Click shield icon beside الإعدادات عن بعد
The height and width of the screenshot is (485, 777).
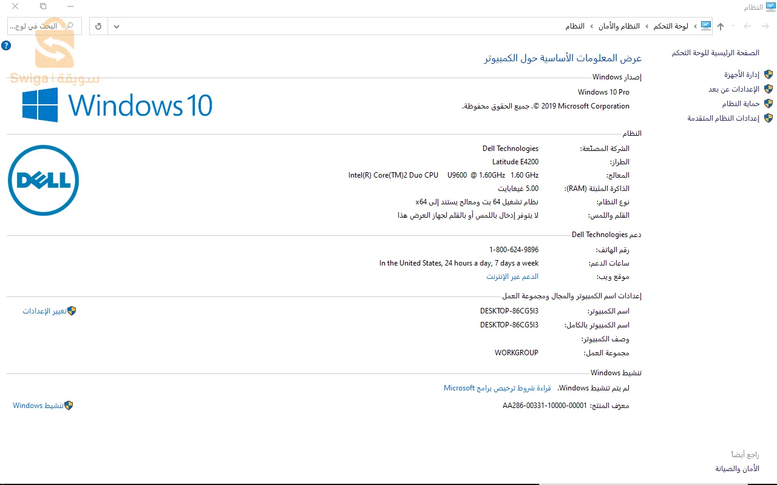769,89
